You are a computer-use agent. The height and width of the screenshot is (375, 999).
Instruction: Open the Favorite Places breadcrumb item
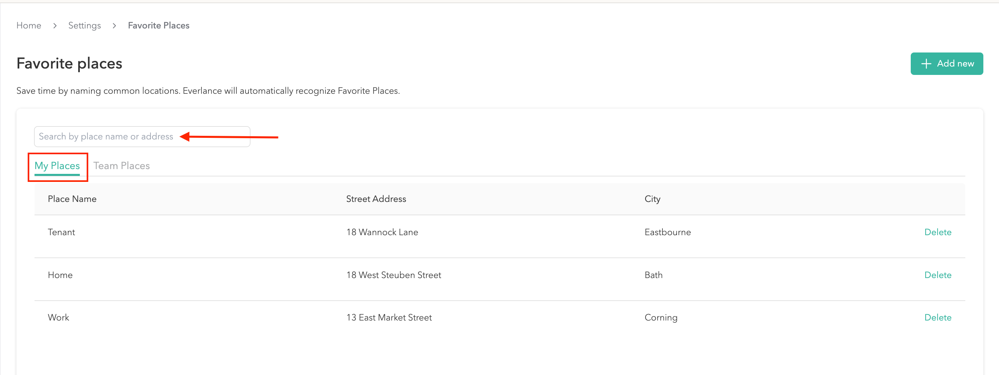pos(158,25)
